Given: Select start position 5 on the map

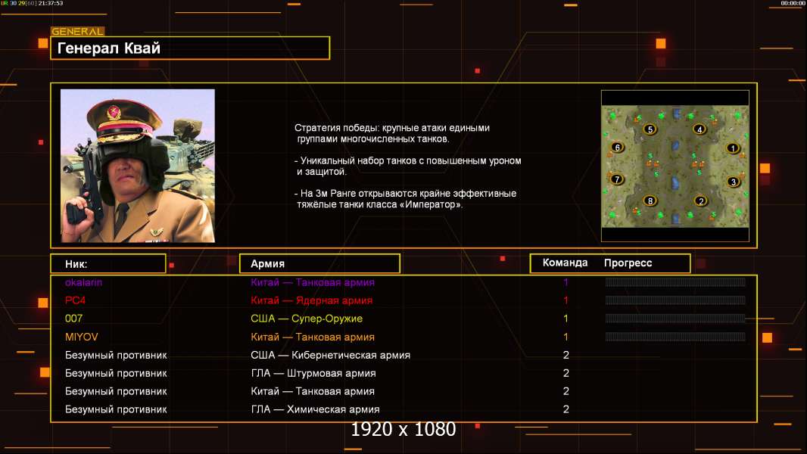Looking at the screenshot, I should [x=650, y=129].
